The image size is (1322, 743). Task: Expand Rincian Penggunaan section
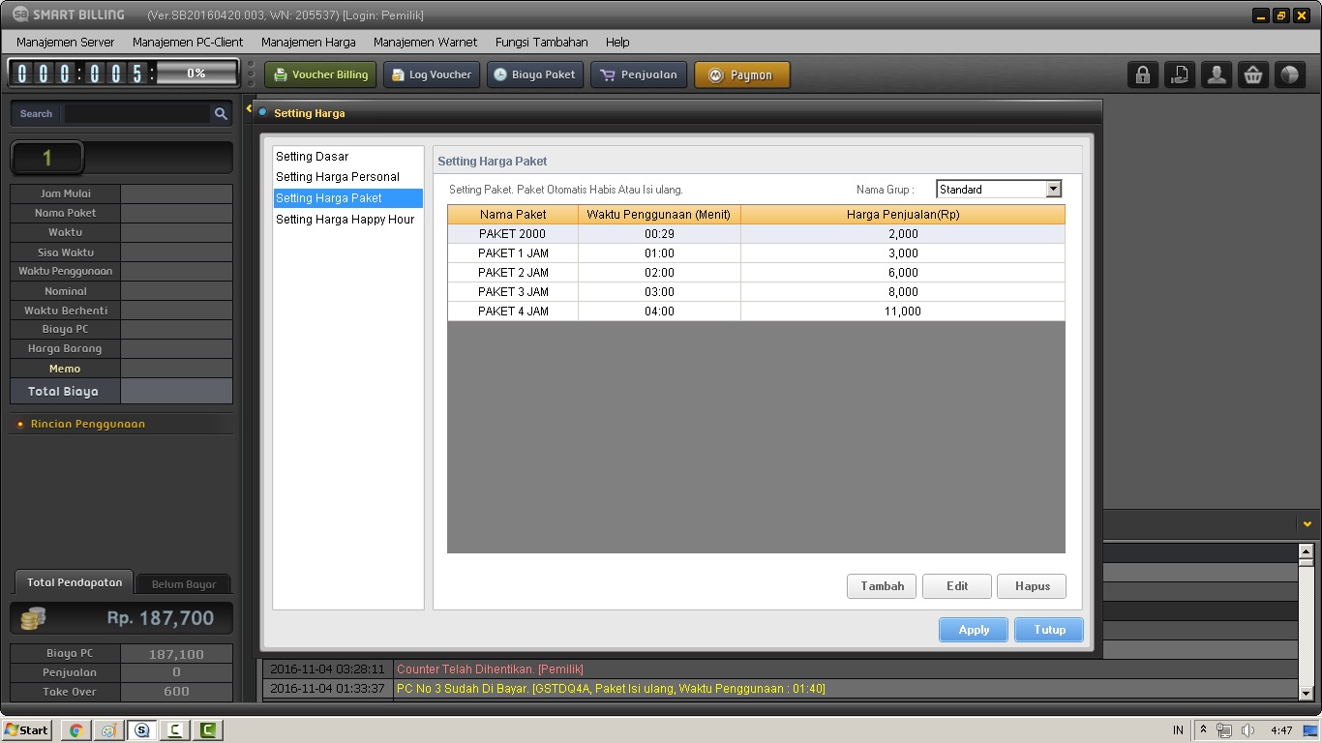tap(88, 424)
